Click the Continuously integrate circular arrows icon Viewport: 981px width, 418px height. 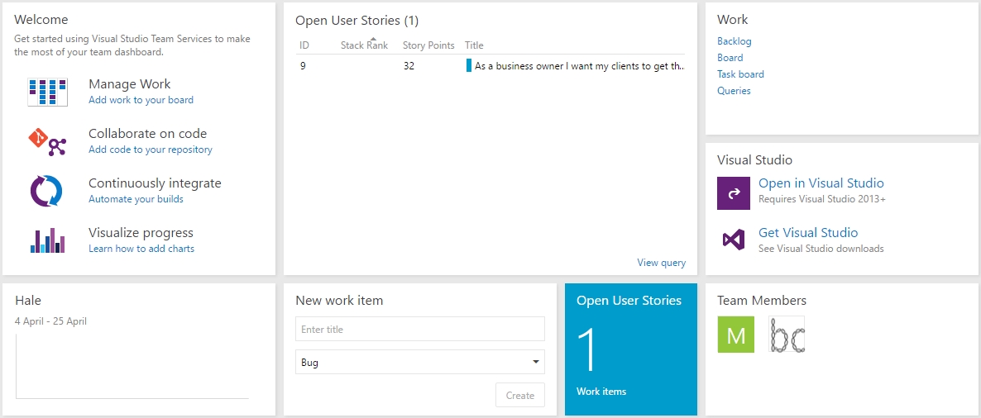[47, 191]
